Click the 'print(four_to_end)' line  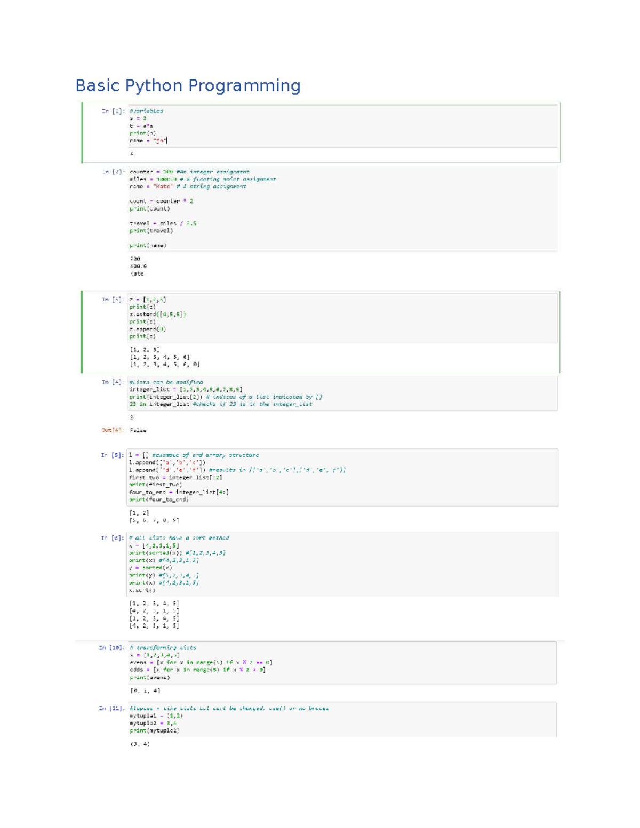pos(159,500)
